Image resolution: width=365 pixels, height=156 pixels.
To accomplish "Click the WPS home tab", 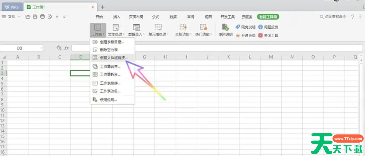I will pyautogui.click(x=12, y=7).
